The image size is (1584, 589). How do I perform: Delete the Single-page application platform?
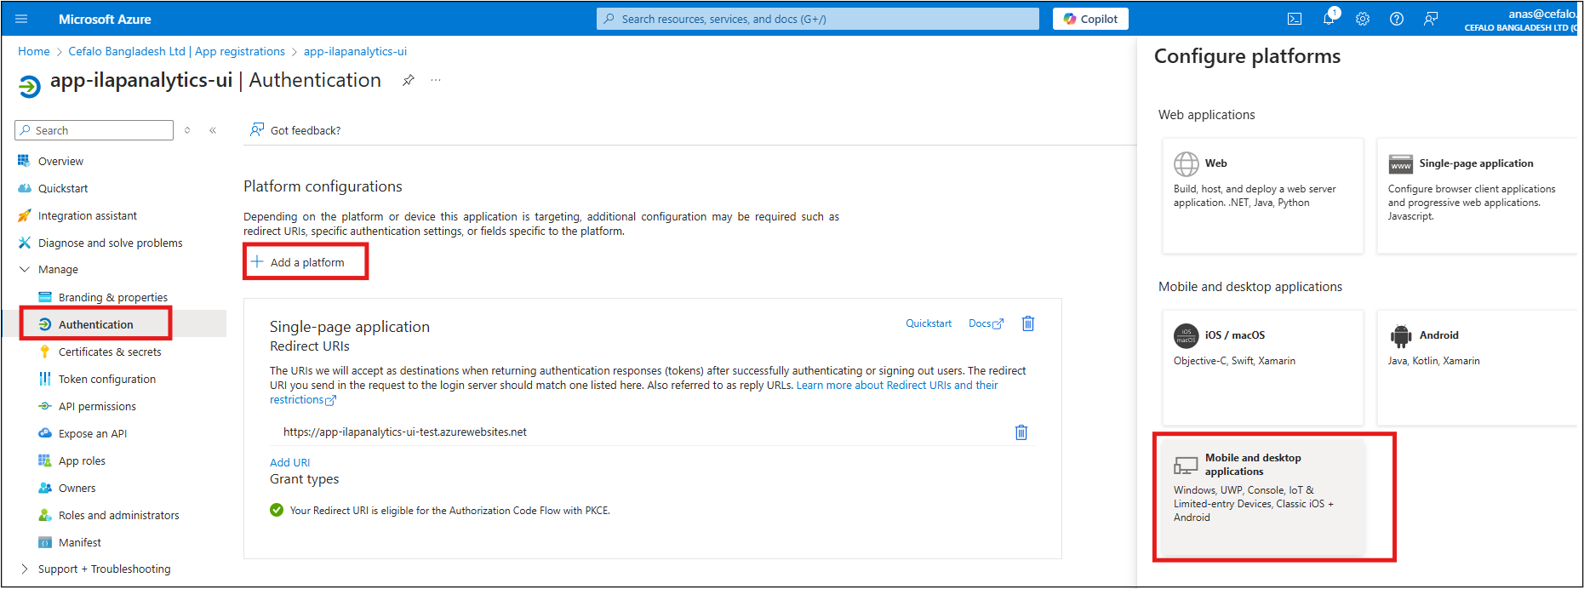(x=1028, y=323)
